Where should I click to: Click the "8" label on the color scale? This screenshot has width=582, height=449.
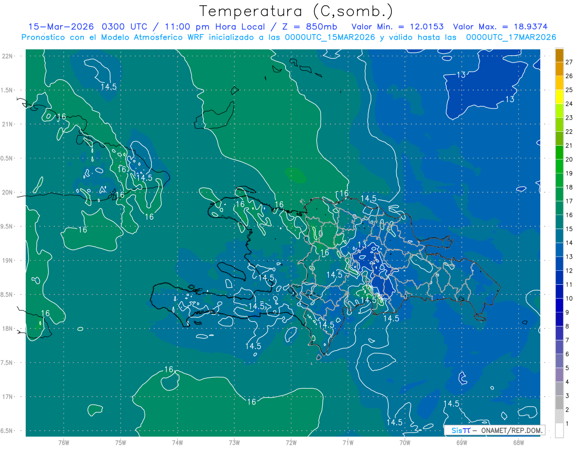tap(567, 326)
